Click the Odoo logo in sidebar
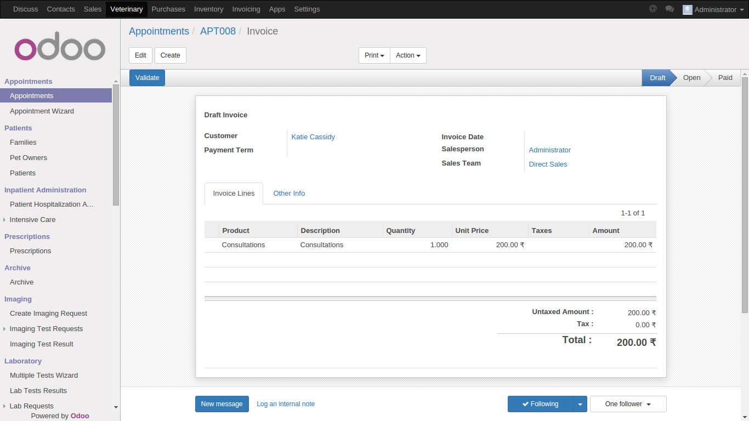Image resolution: width=749 pixels, height=421 pixels. 60,49
